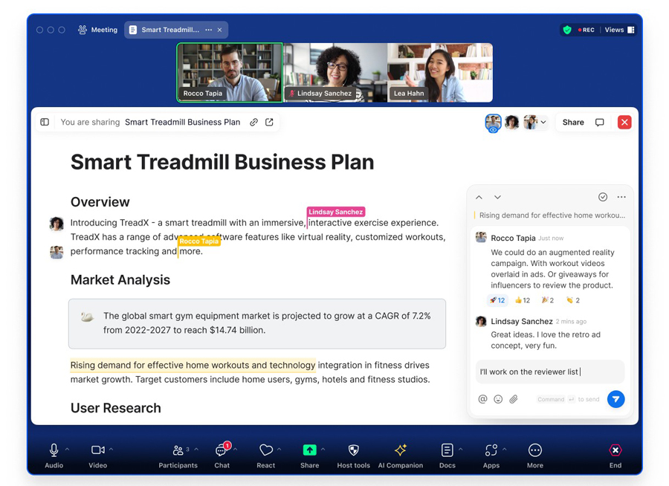The image size is (669, 486).
Task: Click Rocco's avatar beside the performance tracking line
Action: point(56,252)
